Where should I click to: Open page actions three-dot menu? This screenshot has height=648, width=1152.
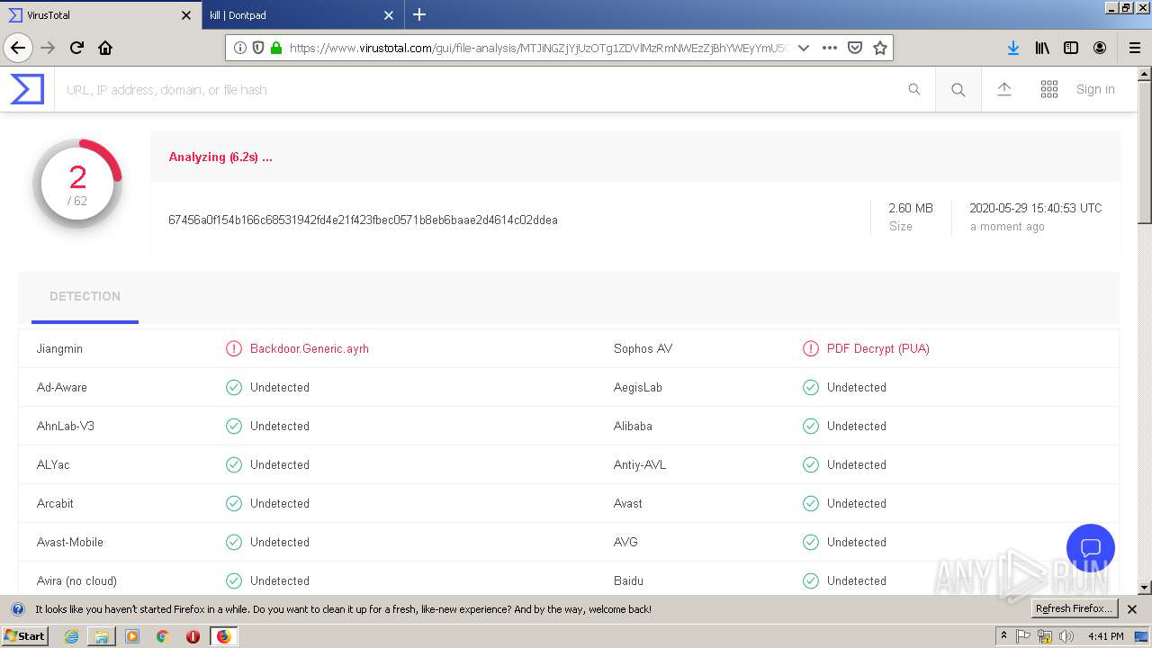coord(830,48)
